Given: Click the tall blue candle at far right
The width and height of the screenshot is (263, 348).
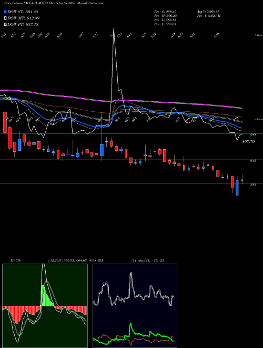Looking at the screenshot, I should pos(237,188).
